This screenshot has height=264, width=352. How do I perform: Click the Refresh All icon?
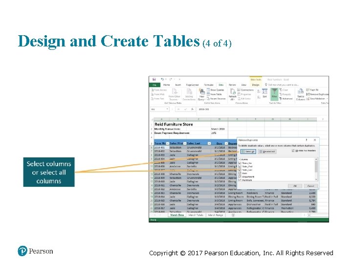pos(233,91)
